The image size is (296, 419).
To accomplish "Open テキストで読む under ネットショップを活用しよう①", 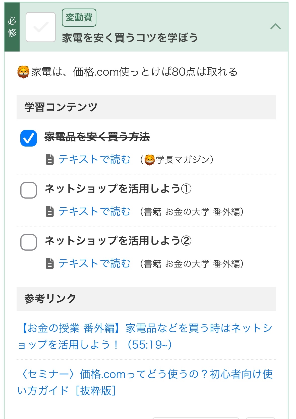I will (94, 211).
